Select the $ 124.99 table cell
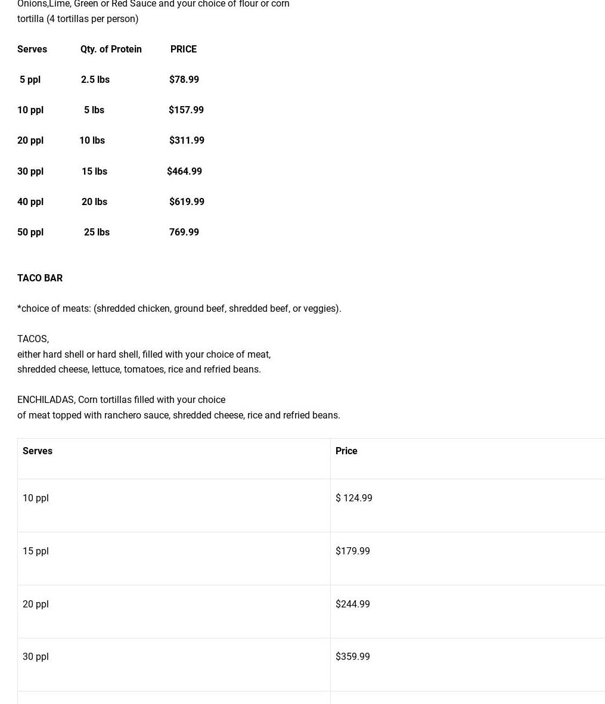 click(x=353, y=498)
